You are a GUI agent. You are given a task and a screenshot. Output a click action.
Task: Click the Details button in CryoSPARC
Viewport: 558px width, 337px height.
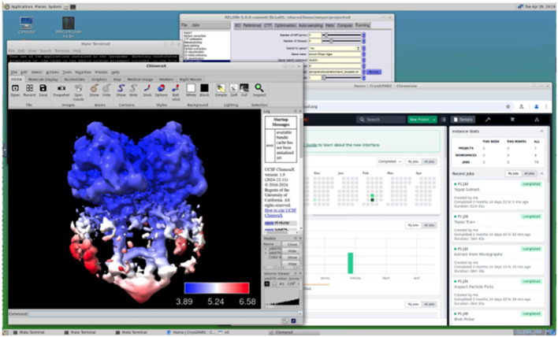[463, 120]
